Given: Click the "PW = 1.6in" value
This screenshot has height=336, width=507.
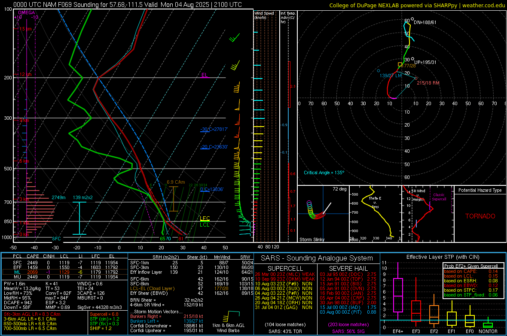Looking at the screenshot, I should point(15,284).
